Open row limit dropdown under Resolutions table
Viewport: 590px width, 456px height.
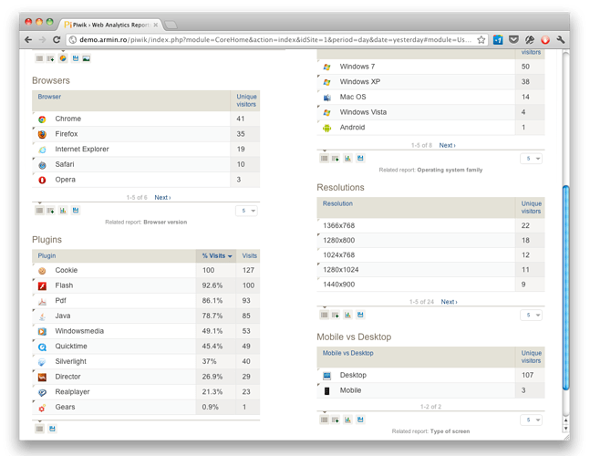coord(532,315)
